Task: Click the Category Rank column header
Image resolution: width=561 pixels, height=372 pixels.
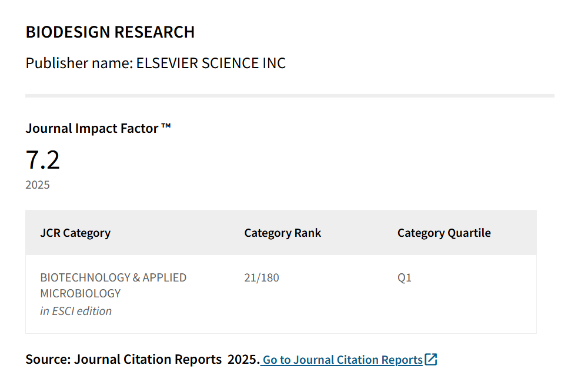Action: (283, 233)
